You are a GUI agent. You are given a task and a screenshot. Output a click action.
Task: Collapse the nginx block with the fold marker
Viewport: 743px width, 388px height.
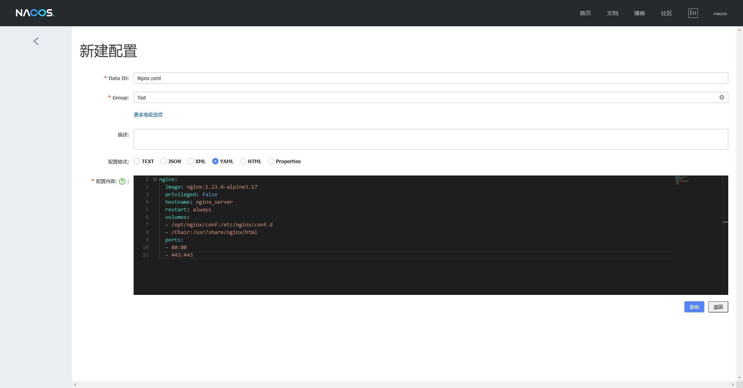(154, 179)
